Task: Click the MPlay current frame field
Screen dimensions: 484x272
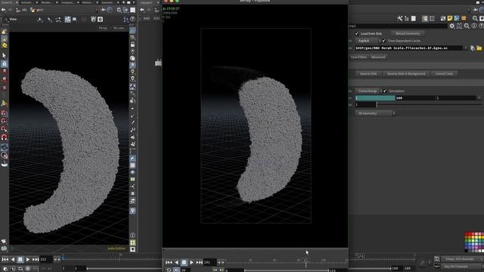Action: tap(210, 262)
